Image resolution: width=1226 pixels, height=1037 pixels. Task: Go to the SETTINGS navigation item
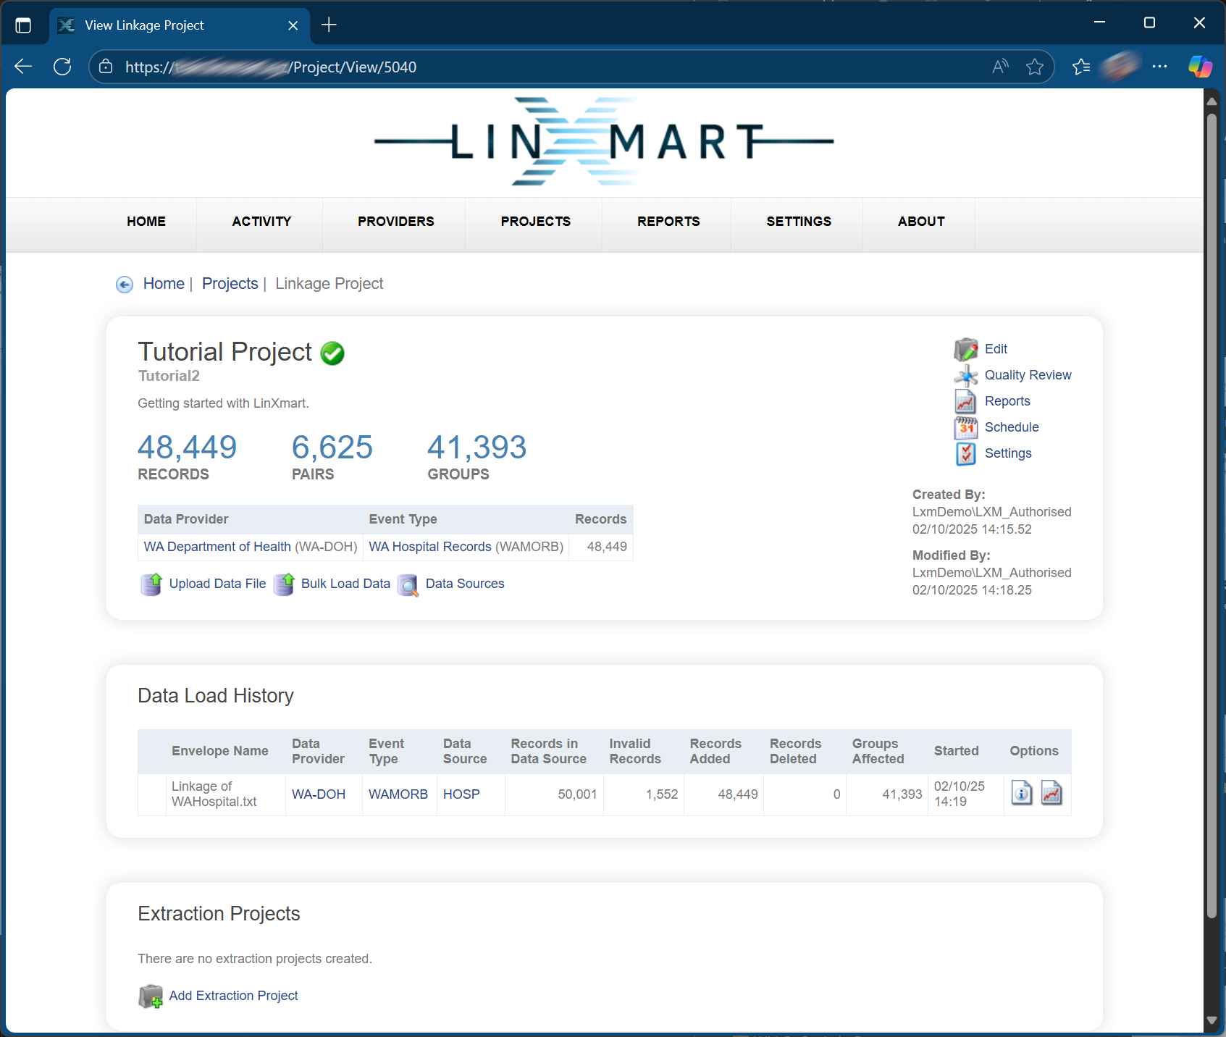(798, 222)
